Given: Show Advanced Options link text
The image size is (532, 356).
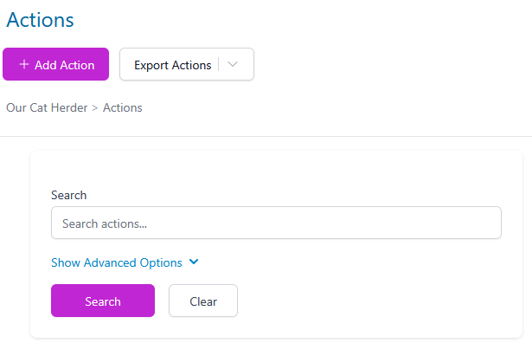Looking at the screenshot, I should coord(117,262).
